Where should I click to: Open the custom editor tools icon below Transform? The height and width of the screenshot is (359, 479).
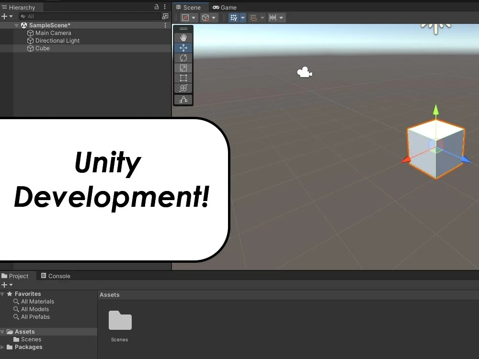(183, 100)
